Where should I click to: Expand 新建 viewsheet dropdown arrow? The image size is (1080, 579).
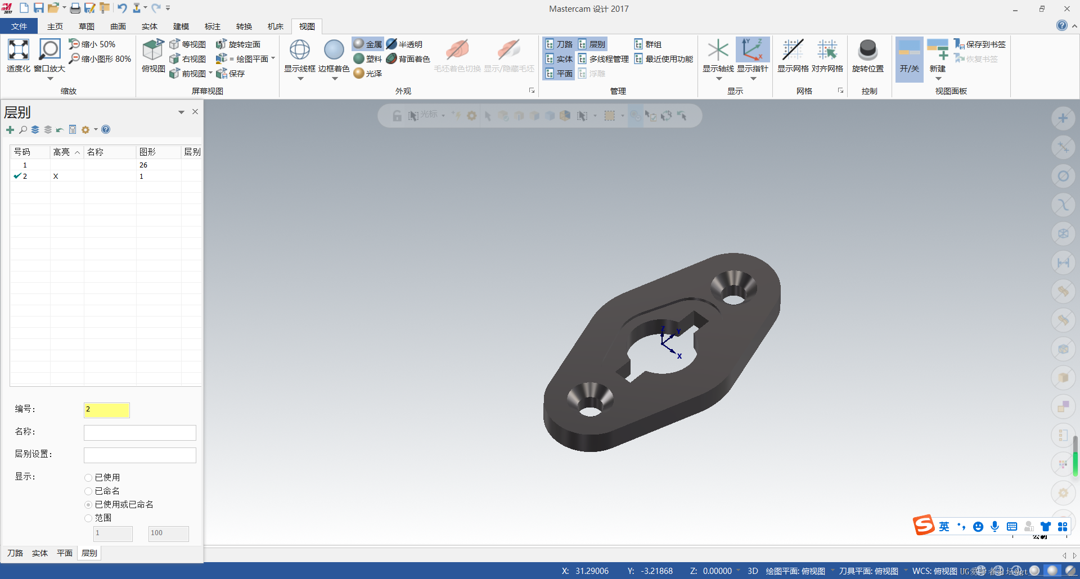click(x=938, y=79)
